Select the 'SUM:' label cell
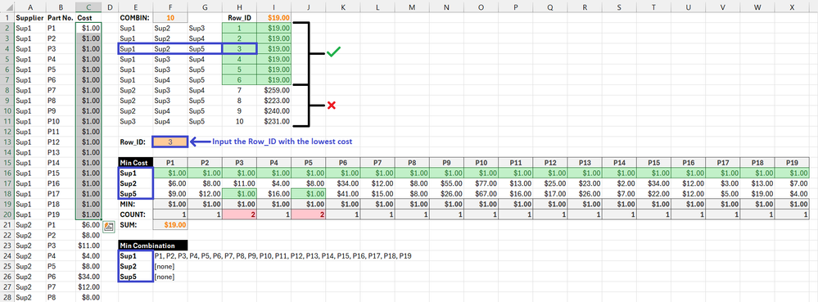 (x=136, y=225)
